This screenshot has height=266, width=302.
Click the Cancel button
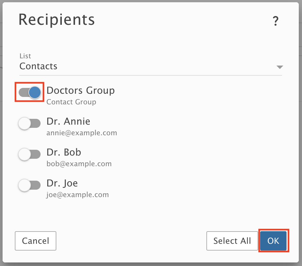35,241
